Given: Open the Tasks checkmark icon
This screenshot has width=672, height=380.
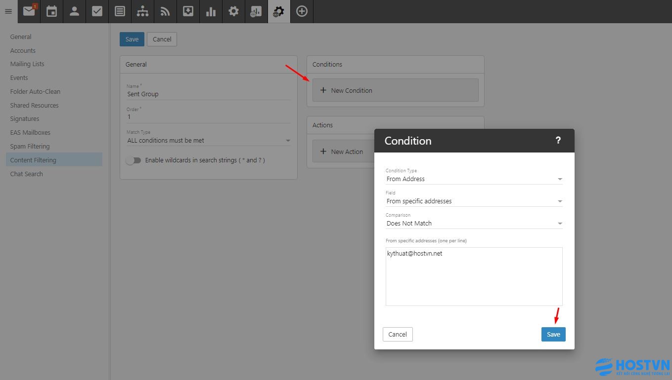Looking at the screenshot, I should pyautogui.click(x=97, y=11).
